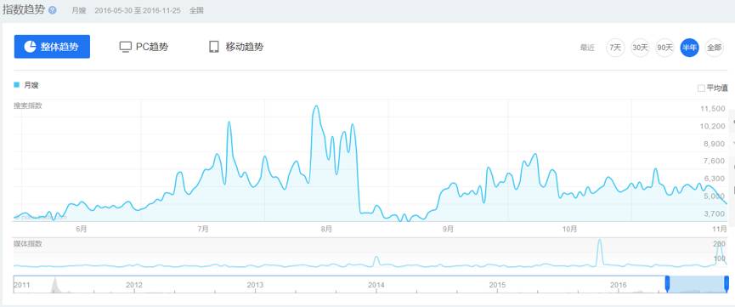Image resolution: width=735 pixels, height=307 pixels.
Task: Choose the 7天 time range
Action: [x=615, y=48]
